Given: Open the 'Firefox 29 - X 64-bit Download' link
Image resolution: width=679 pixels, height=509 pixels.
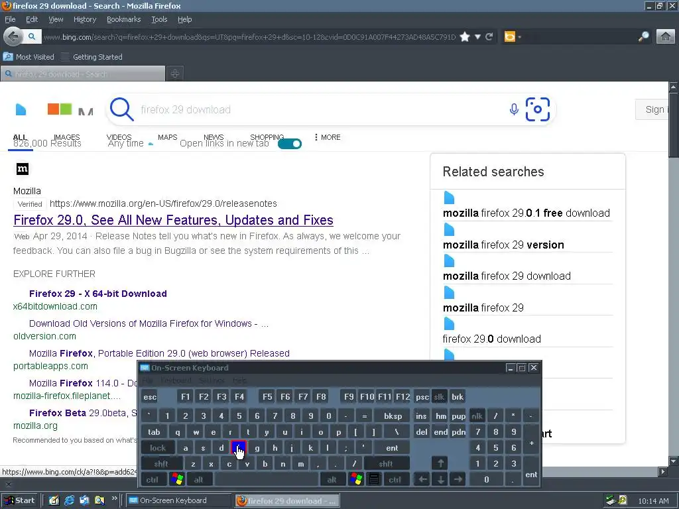Looking at the screenshot, I should [x=98, y=294].
